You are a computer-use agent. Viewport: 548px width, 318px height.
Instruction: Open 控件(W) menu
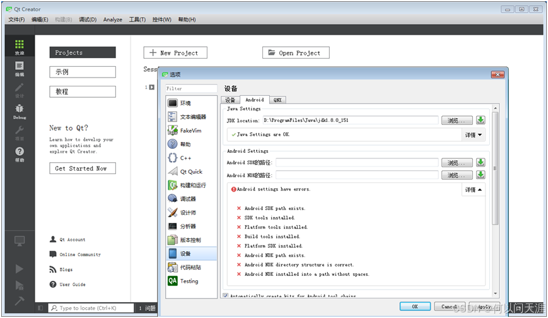pyautogui.click(x=162, y=20)
